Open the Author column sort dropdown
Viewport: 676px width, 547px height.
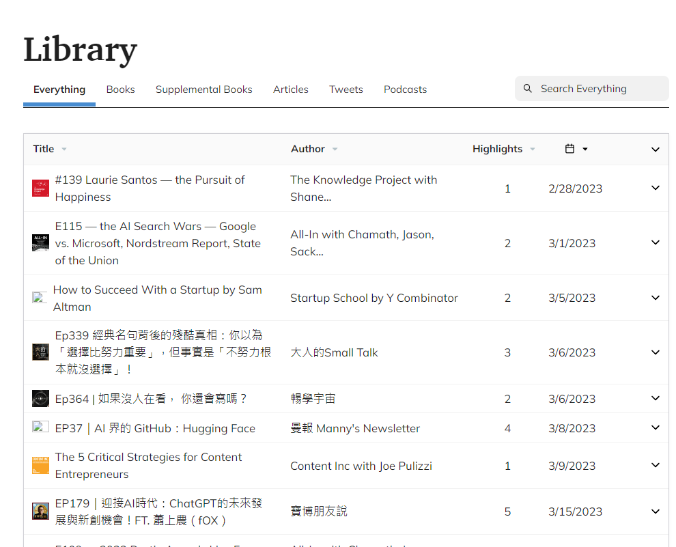pyautogui.click(x=335, y=149)
